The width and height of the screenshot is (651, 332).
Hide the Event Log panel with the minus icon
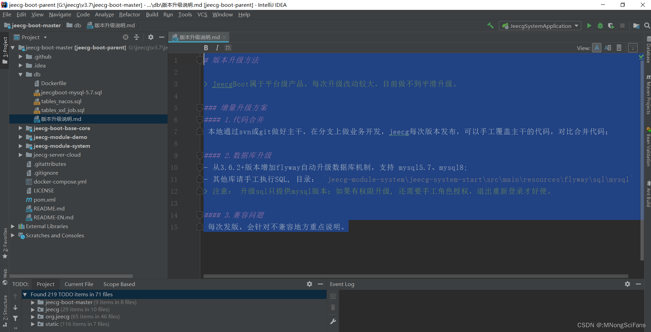(x=638, y=284)
